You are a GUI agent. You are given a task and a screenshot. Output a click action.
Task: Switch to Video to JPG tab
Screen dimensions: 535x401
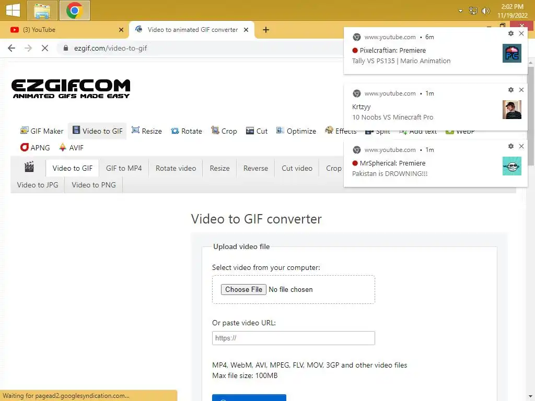coord(38,185)
